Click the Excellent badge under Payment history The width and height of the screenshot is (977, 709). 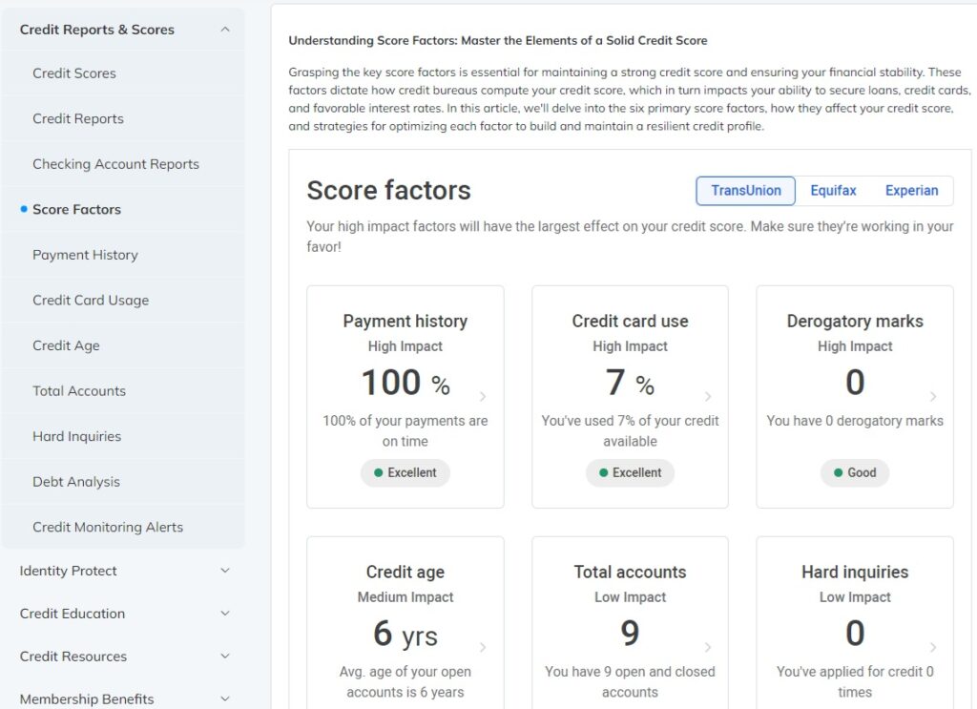tap(405, 472)
